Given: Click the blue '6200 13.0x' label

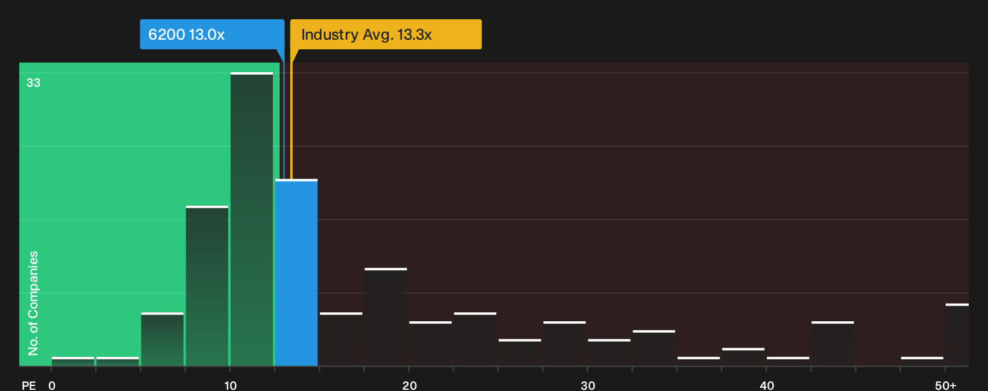Looking at the screenshot, I should tap(212, 34).
